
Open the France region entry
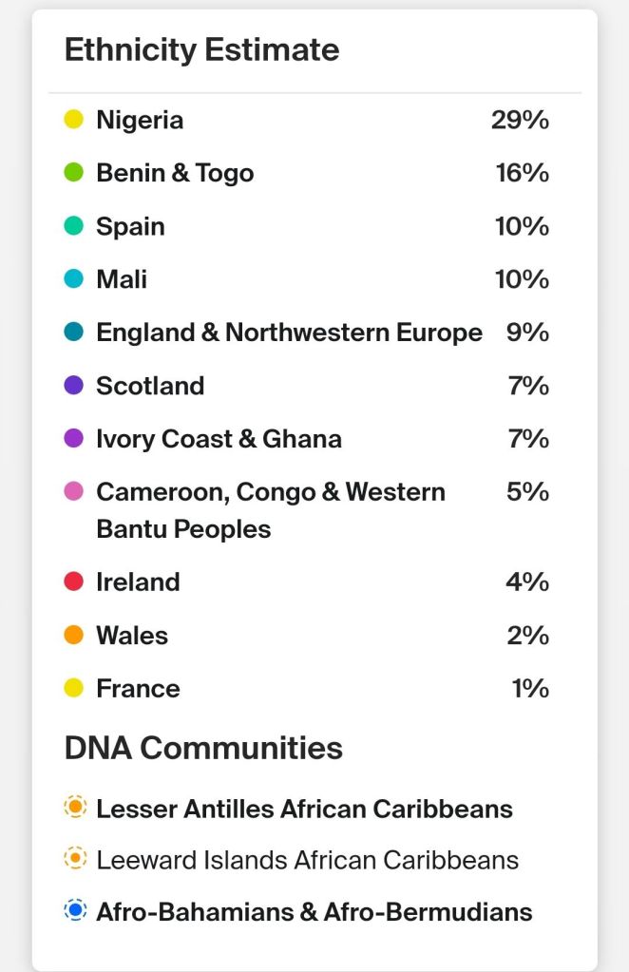tap(138, 689)
